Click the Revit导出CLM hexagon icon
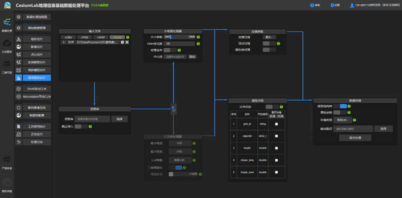This screenshot has width=402, height=198. 18,89
